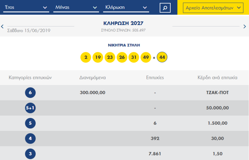Click winning number ball 19
This screenshot has width=249, height=160.
coord(98,58)
